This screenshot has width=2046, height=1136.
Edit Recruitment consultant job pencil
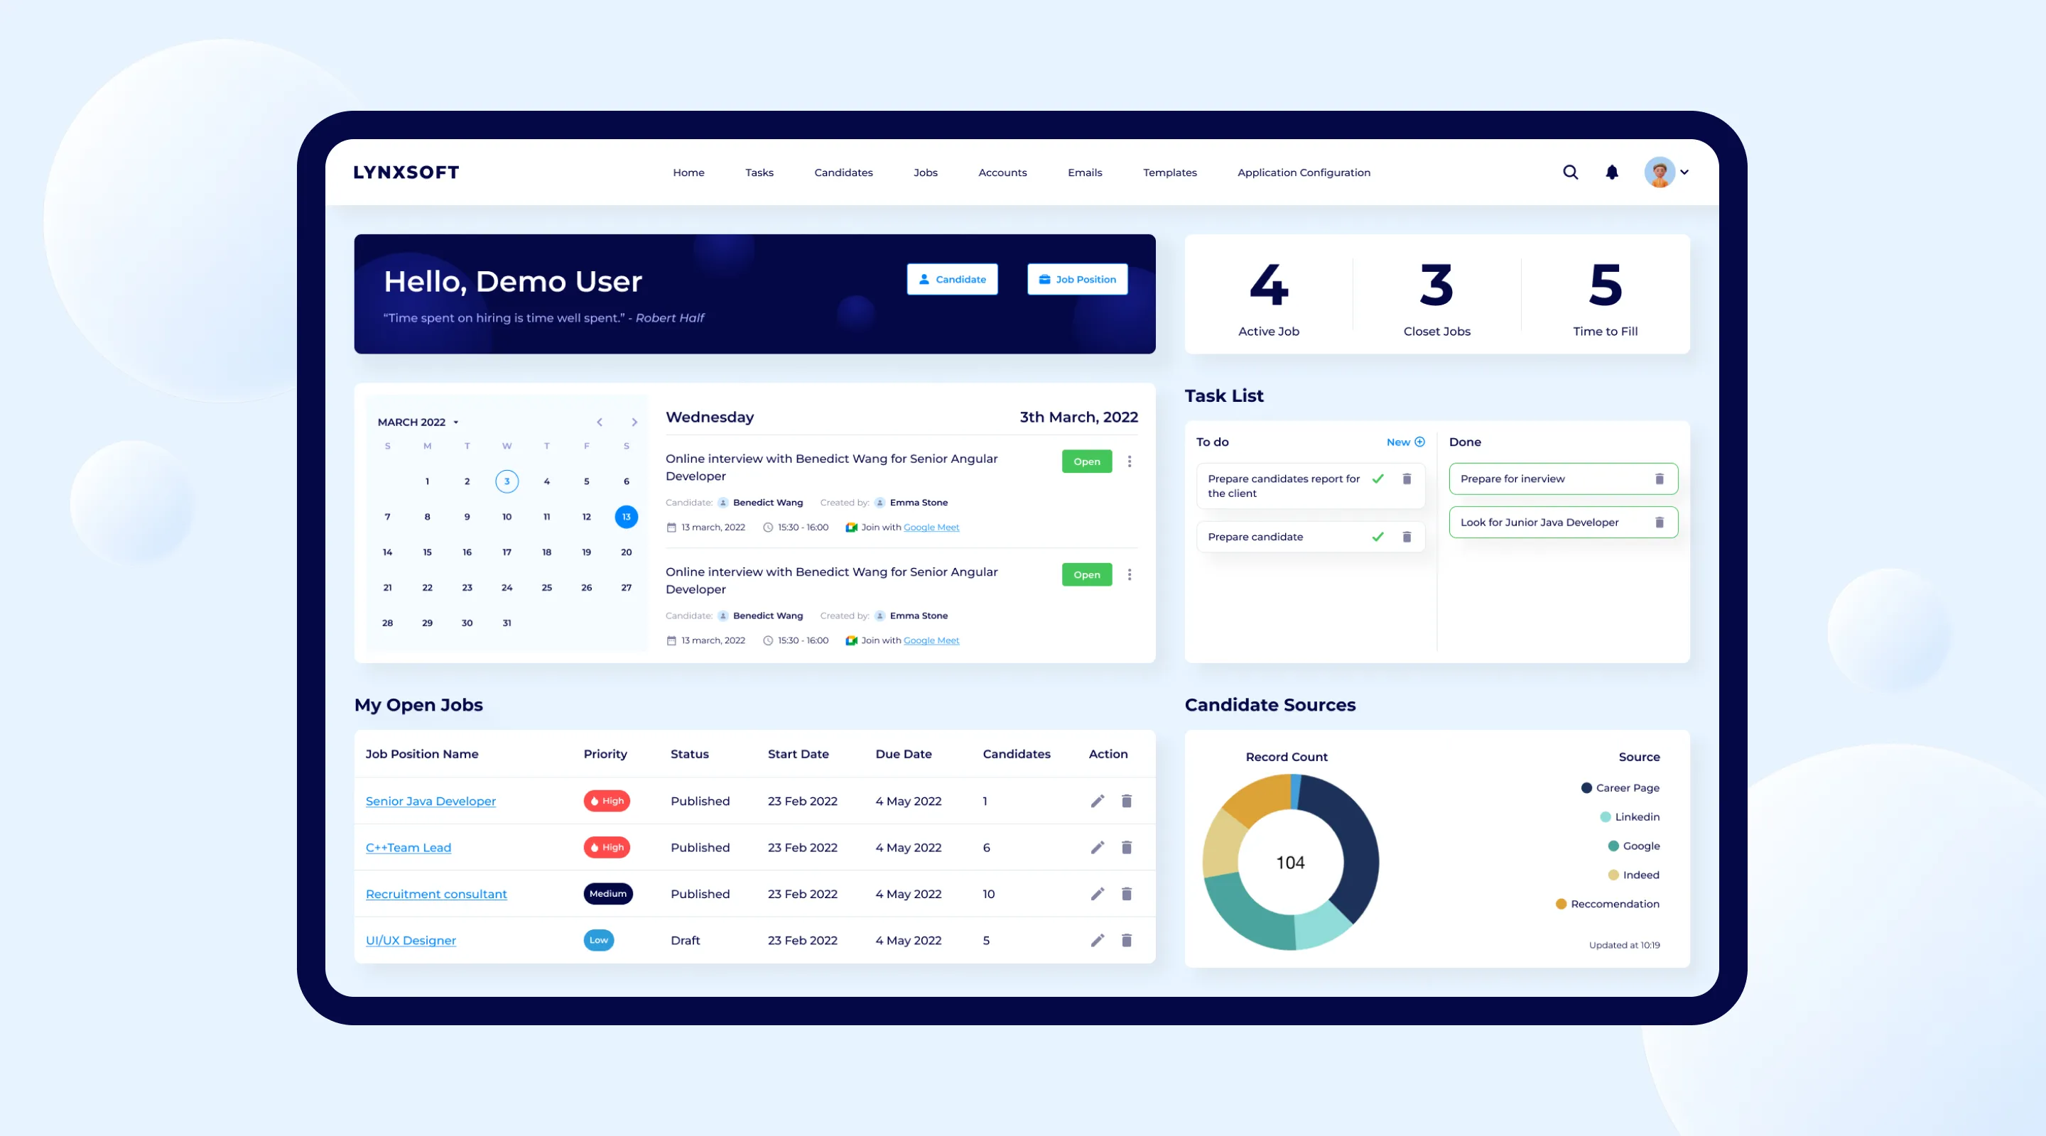[1098, 894]
